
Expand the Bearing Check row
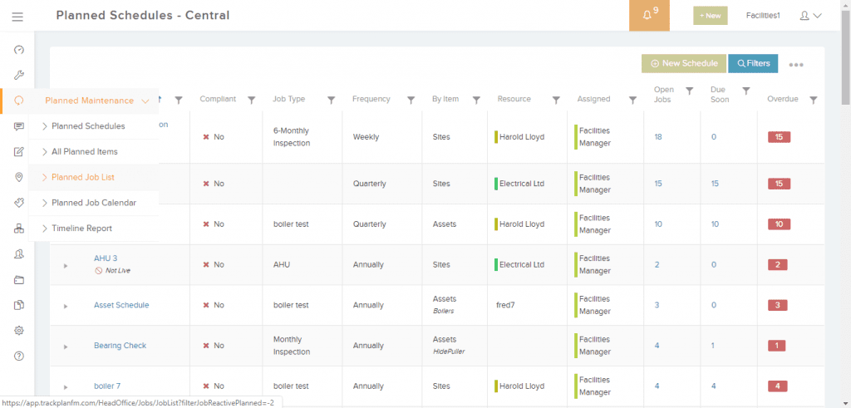coord(66,347)
